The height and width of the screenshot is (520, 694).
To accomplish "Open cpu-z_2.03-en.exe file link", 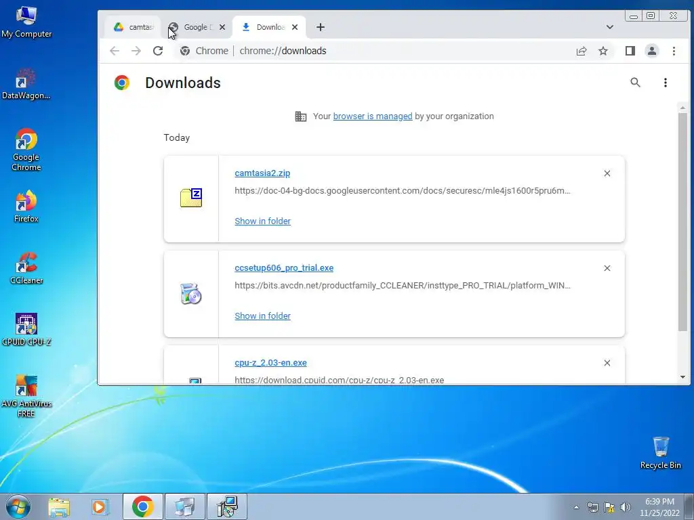I will [x=271, y=363].
